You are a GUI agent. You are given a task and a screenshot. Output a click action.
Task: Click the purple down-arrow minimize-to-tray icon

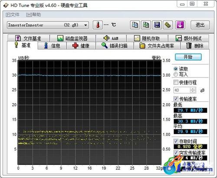pyautogui.click(x=180, y=25)
